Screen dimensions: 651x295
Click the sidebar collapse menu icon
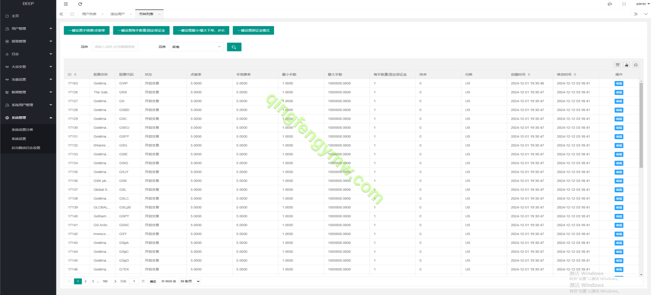[x=66, y=4]
